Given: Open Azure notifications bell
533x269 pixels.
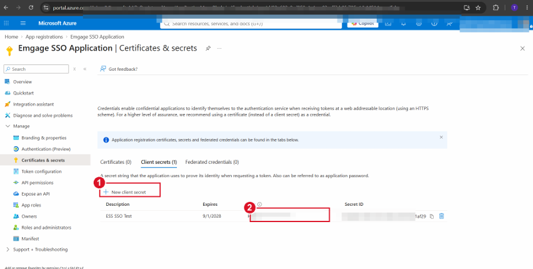Looking at the screenshot, I should tap(404, 24).
